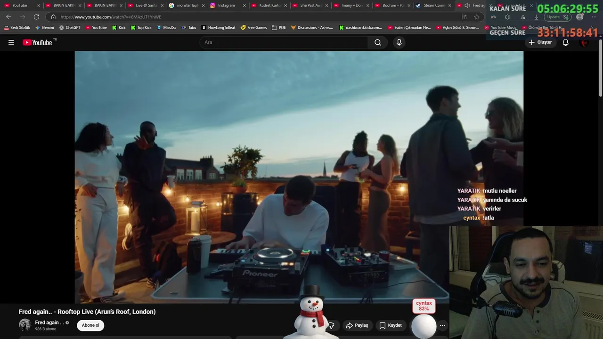Open YouTube notifications bell
The image size is (603, 339).
point(566,42)
